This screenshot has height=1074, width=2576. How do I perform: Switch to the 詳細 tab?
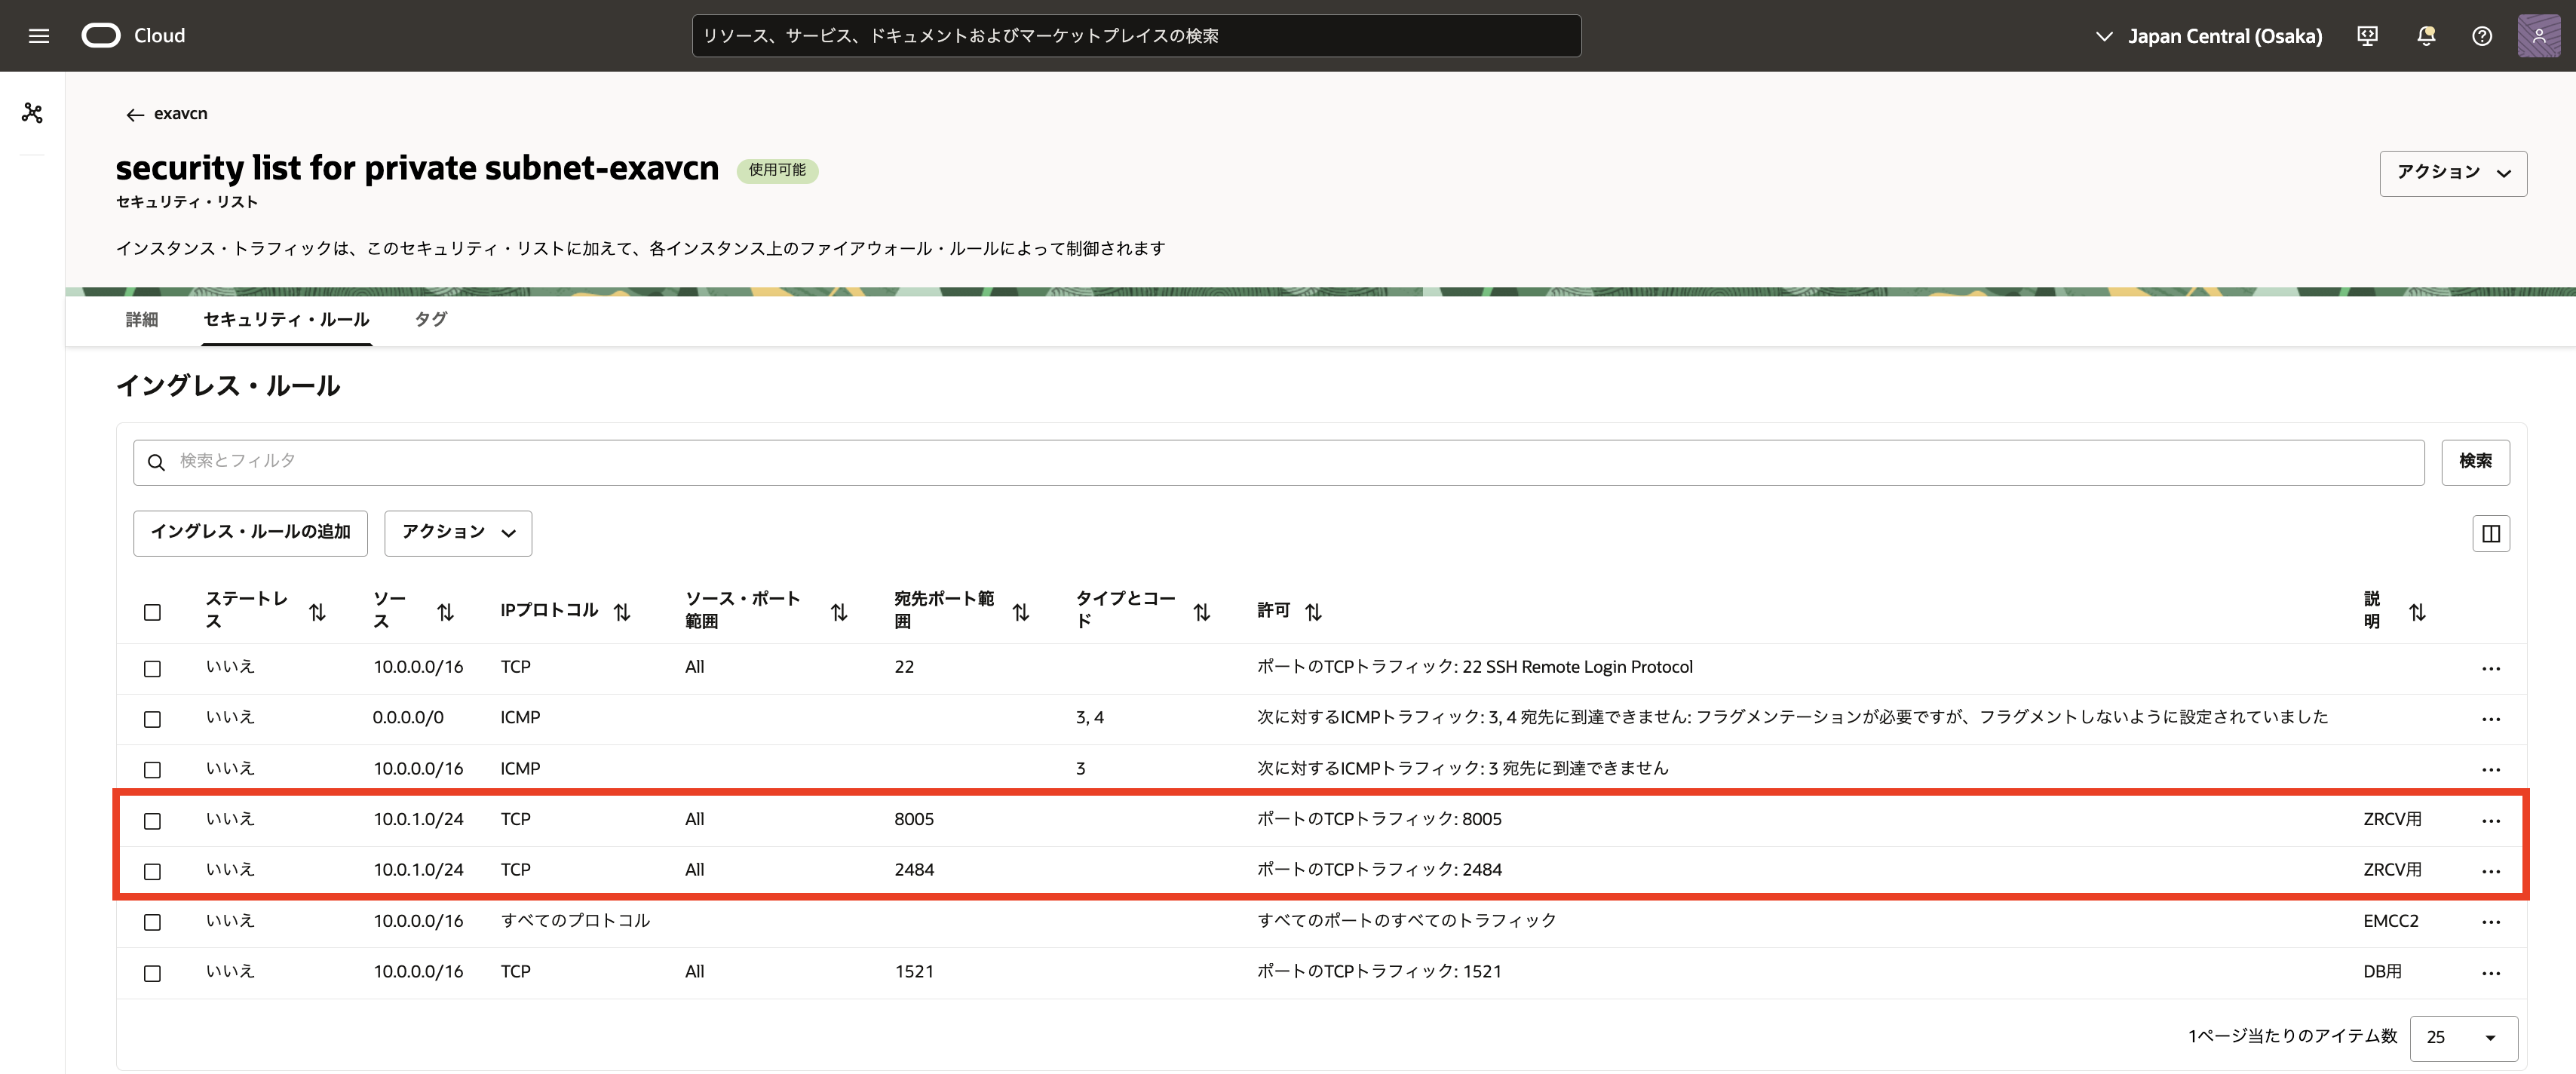coord(142,320)
